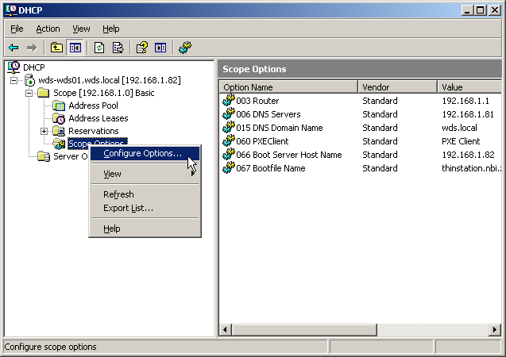Click the value 192.168.1.1
This screenshot has width=506, height=357.
click(465, 101)
